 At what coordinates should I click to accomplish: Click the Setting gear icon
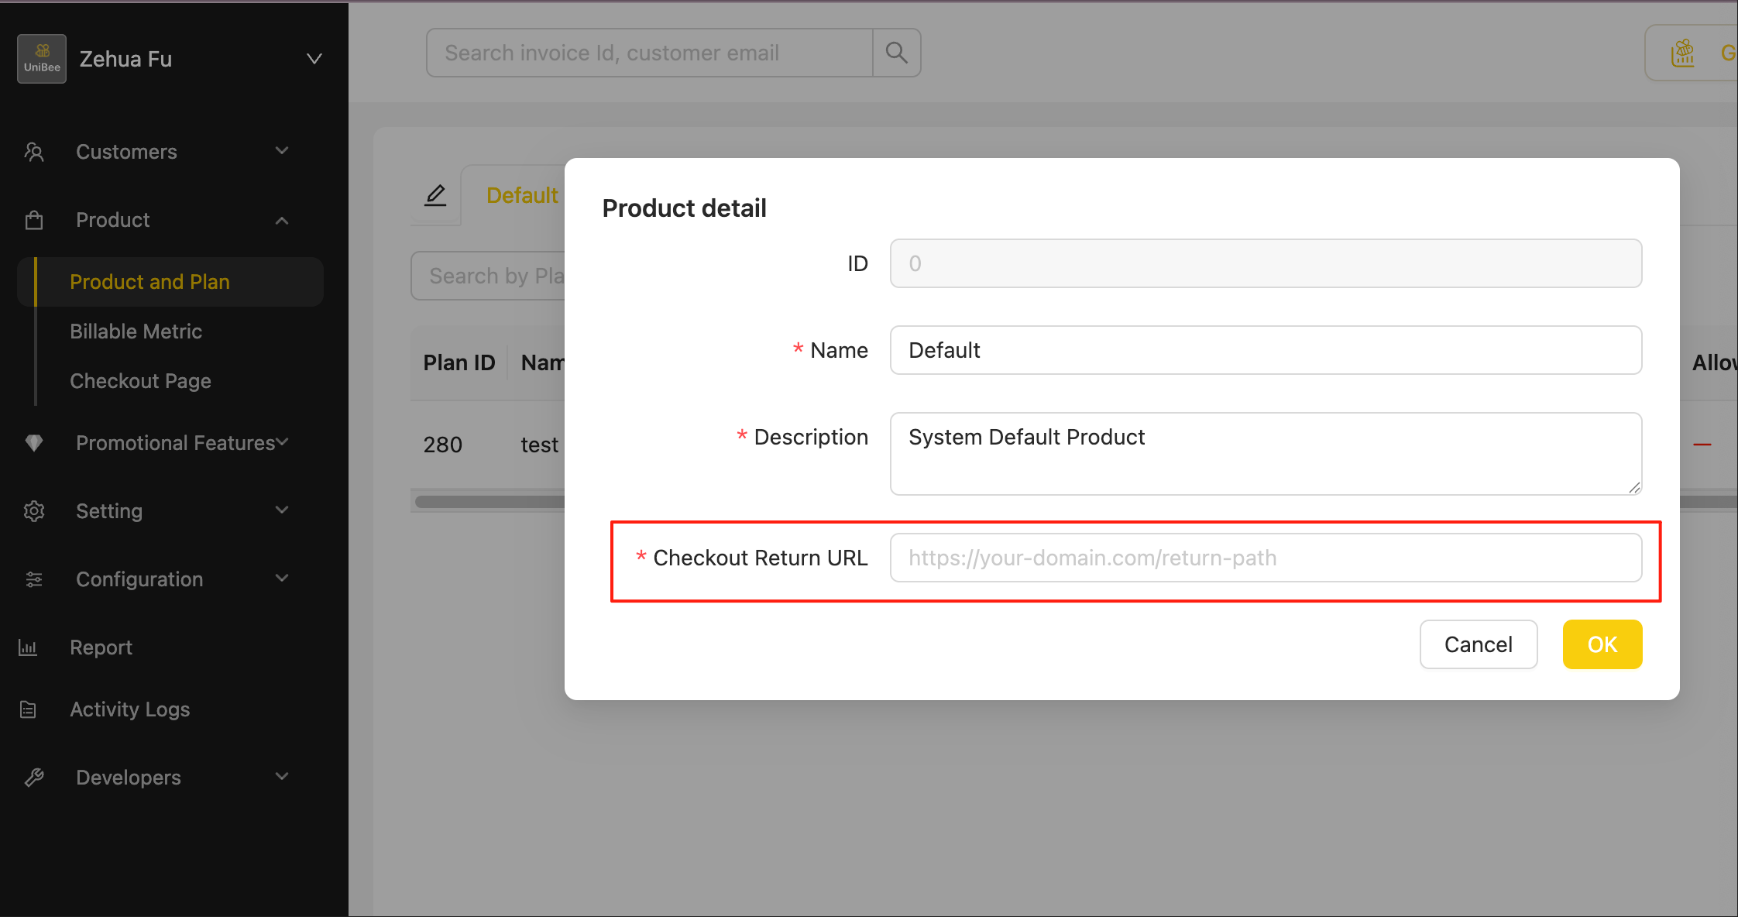pyautogui.click(x=33, y=510)
